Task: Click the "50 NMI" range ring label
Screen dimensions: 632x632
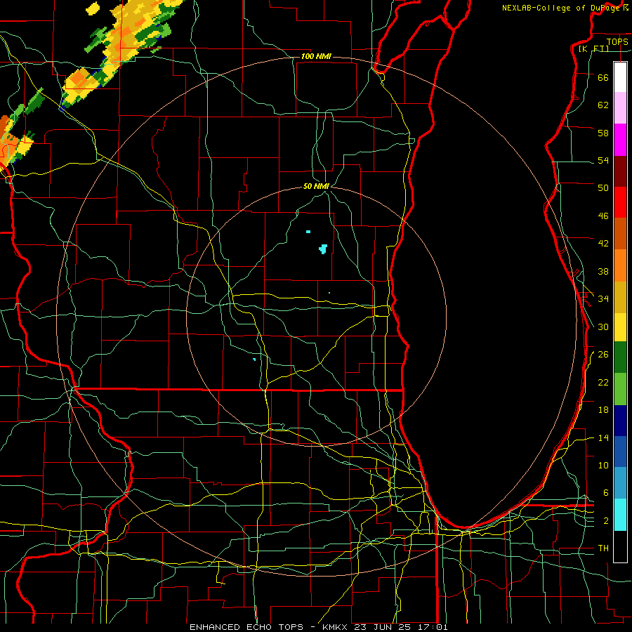Action: tap(317, 186)
